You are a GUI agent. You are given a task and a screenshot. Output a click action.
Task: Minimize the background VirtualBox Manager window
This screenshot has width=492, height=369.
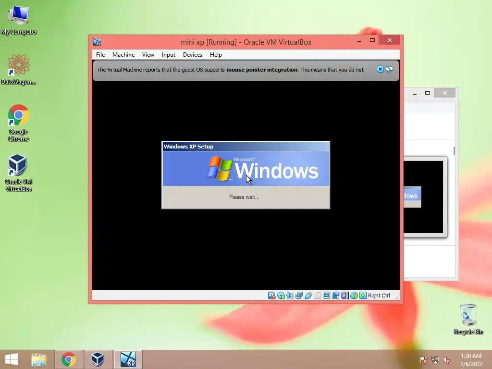point(415,93)
